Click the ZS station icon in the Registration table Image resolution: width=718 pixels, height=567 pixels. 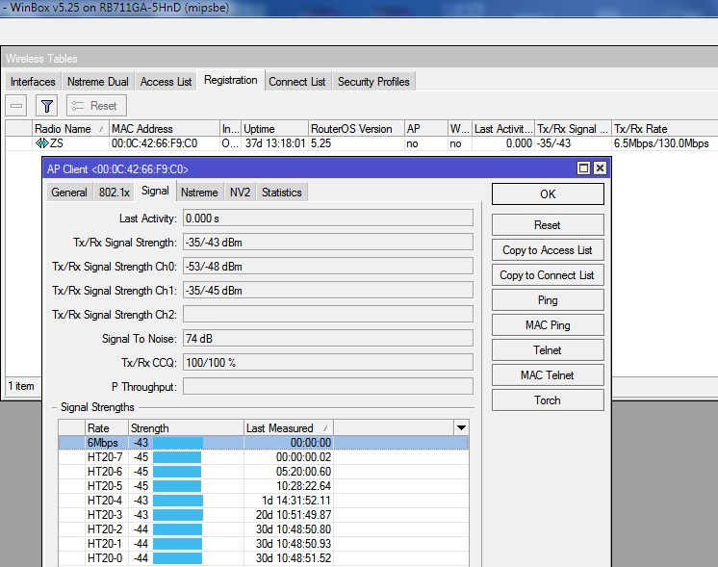pyautogui.click(x=41, y=143)
